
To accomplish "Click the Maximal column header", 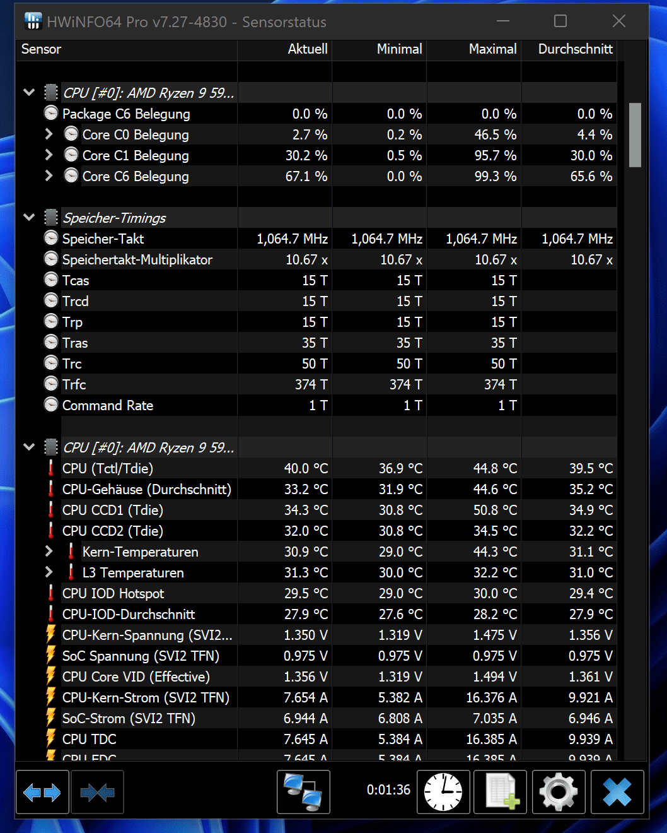I will [x=474, y=49].
